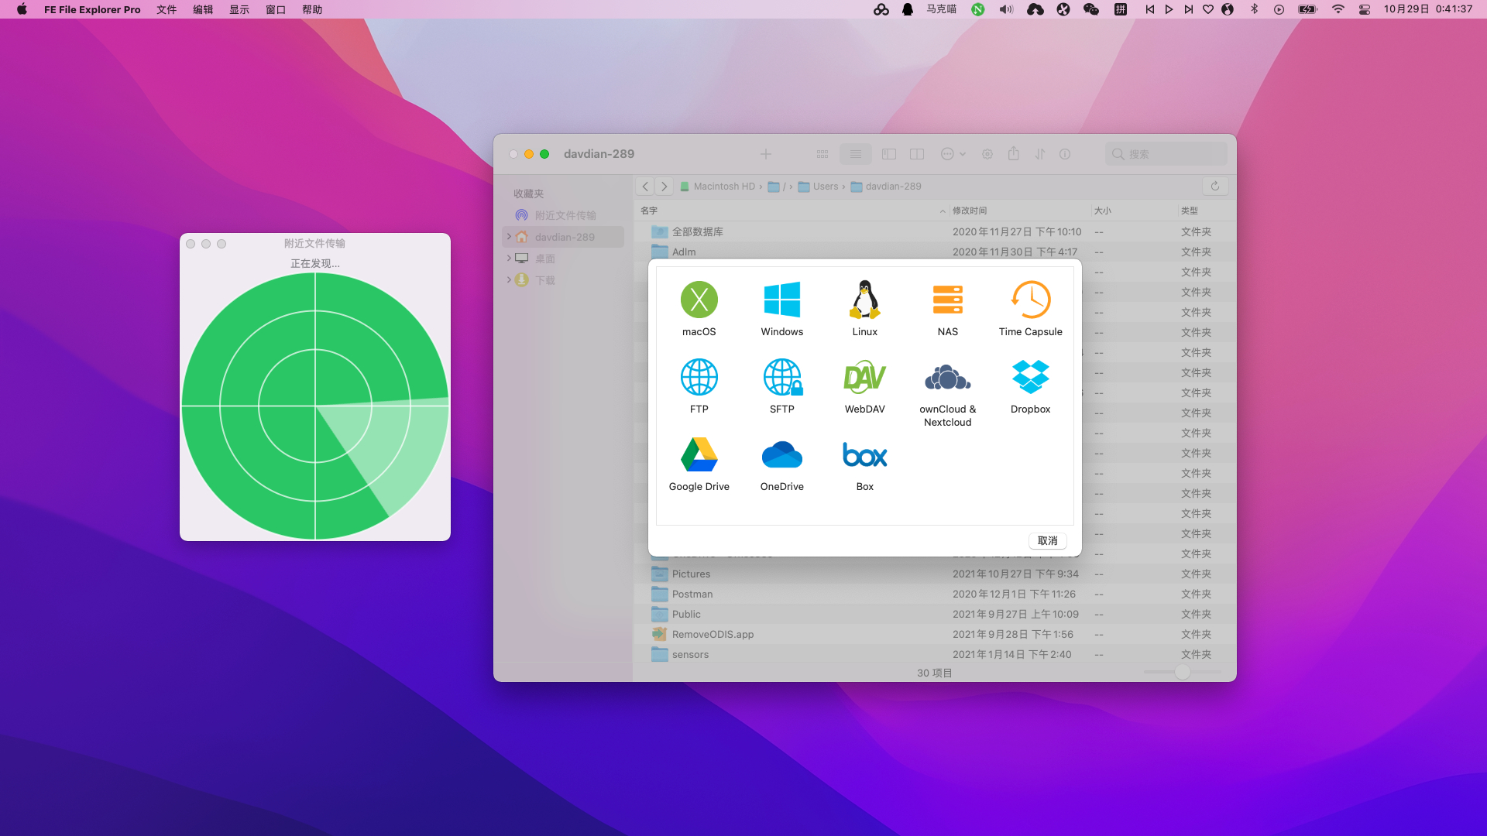Toggle the dual-pane split view
The width and height of the screenshot is (1487, 836).
tap(917, 154)
